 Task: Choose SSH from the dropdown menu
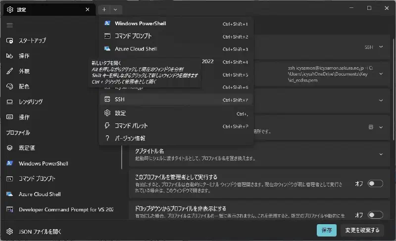(176, 100)
